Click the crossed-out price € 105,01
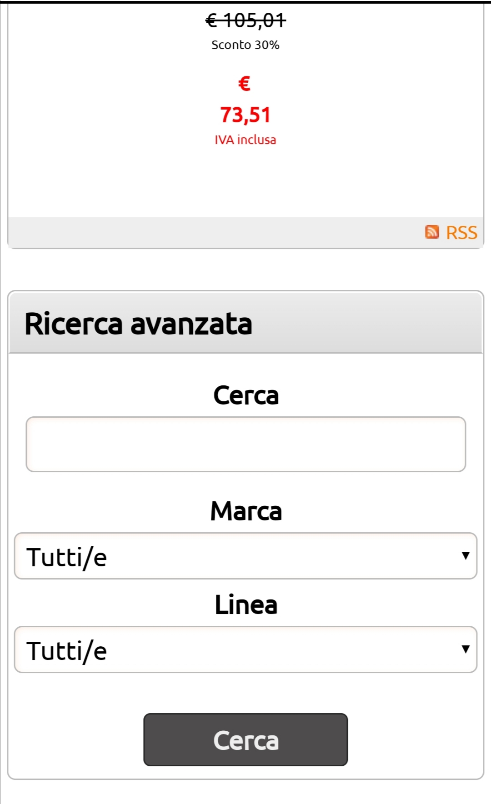 [x=245, y=20]
